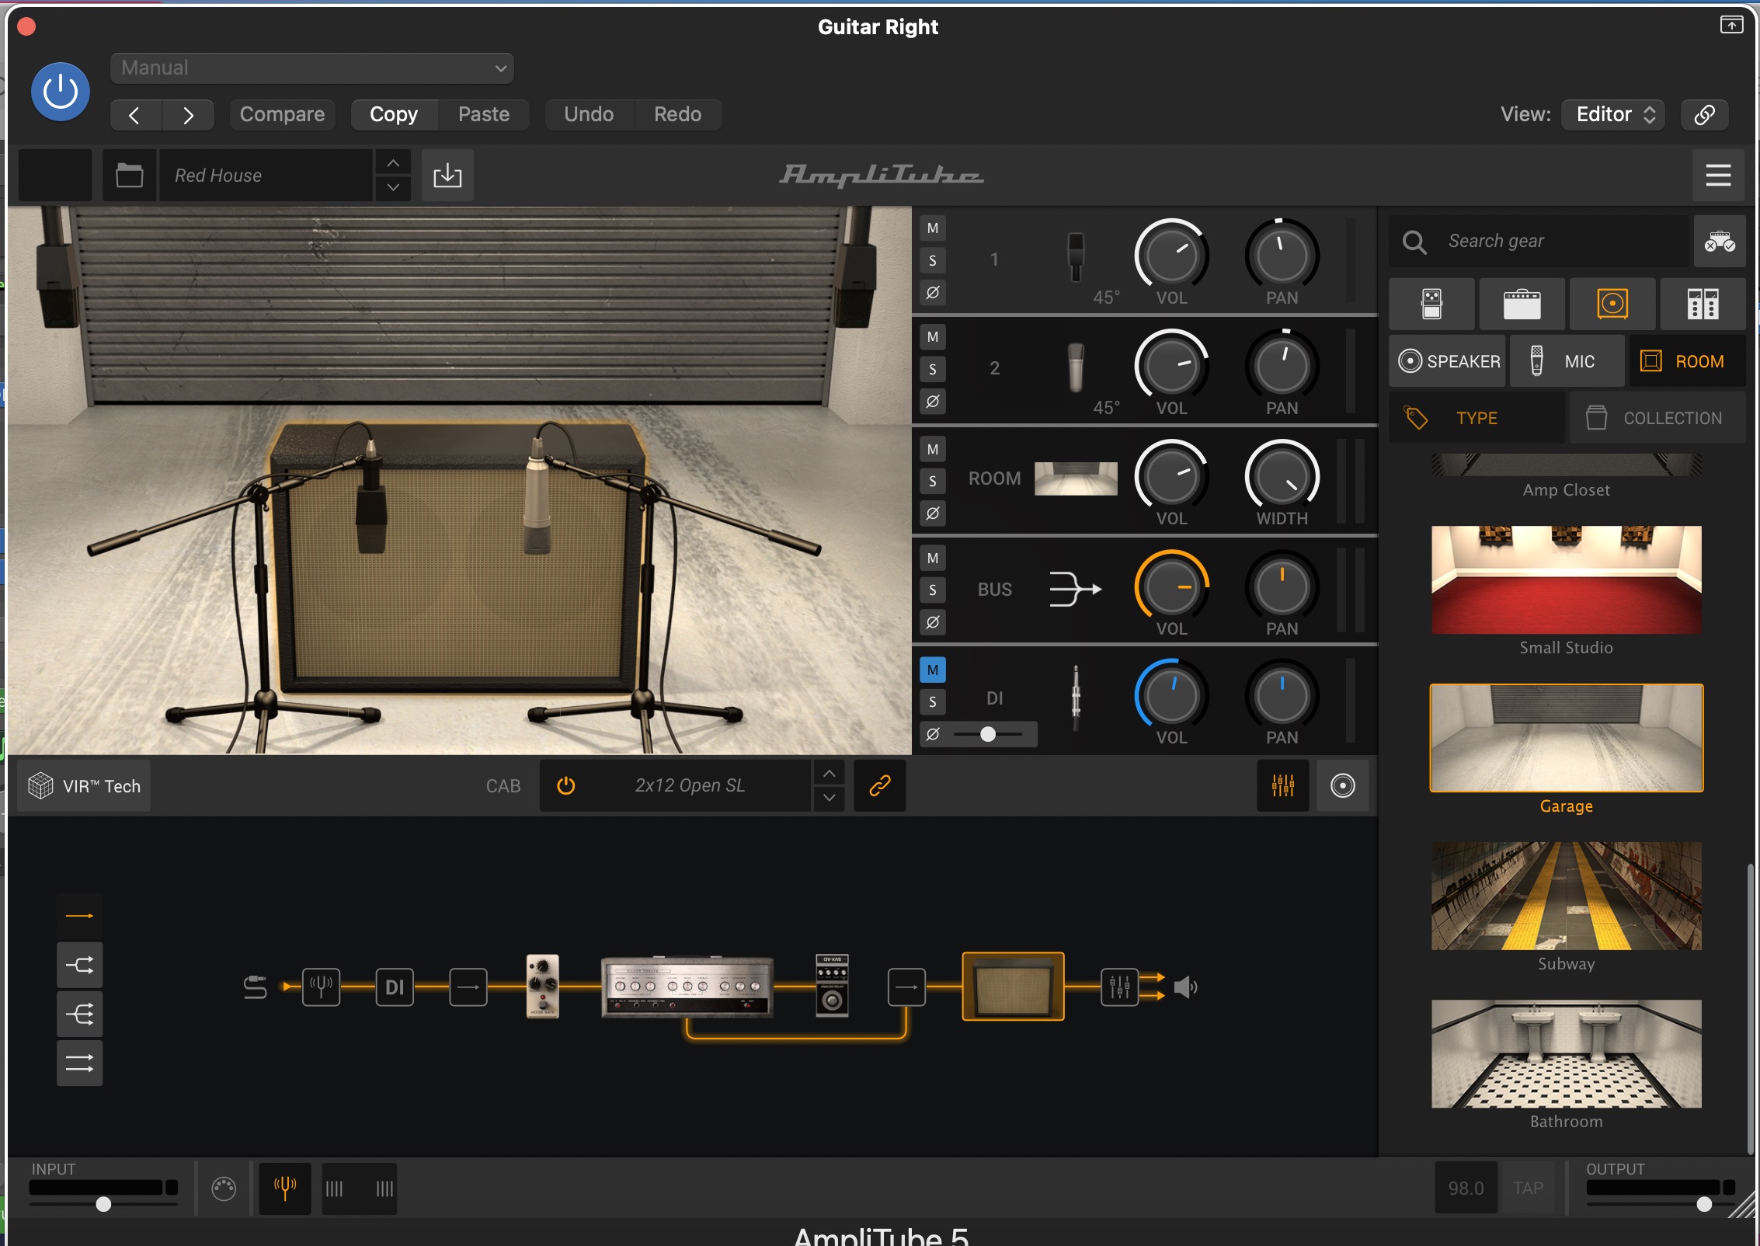Open the preset browser folder icon
This screenshot has width=1760, height=1246.
(130, 176)
